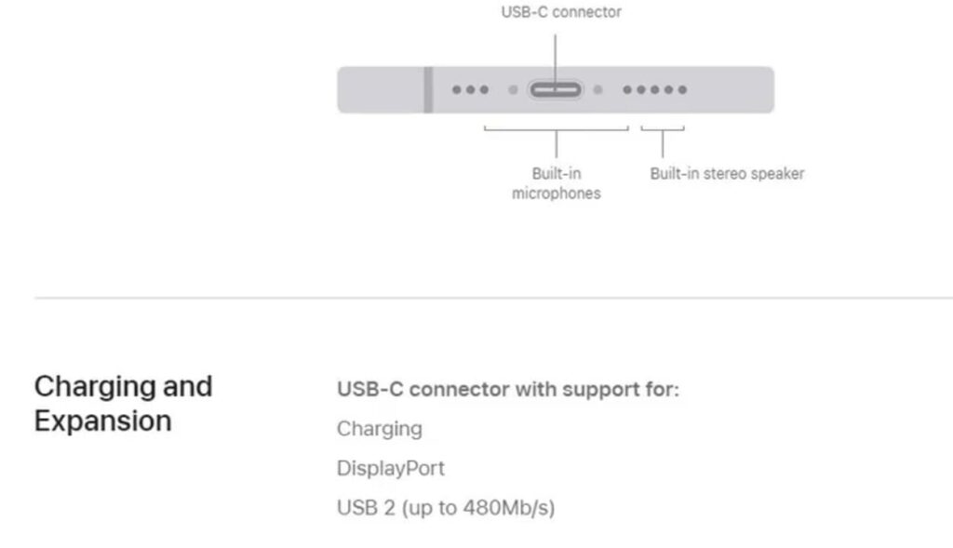Click the five-dot speaker grille
Viewport: 953px width, 548px height.
654,90
